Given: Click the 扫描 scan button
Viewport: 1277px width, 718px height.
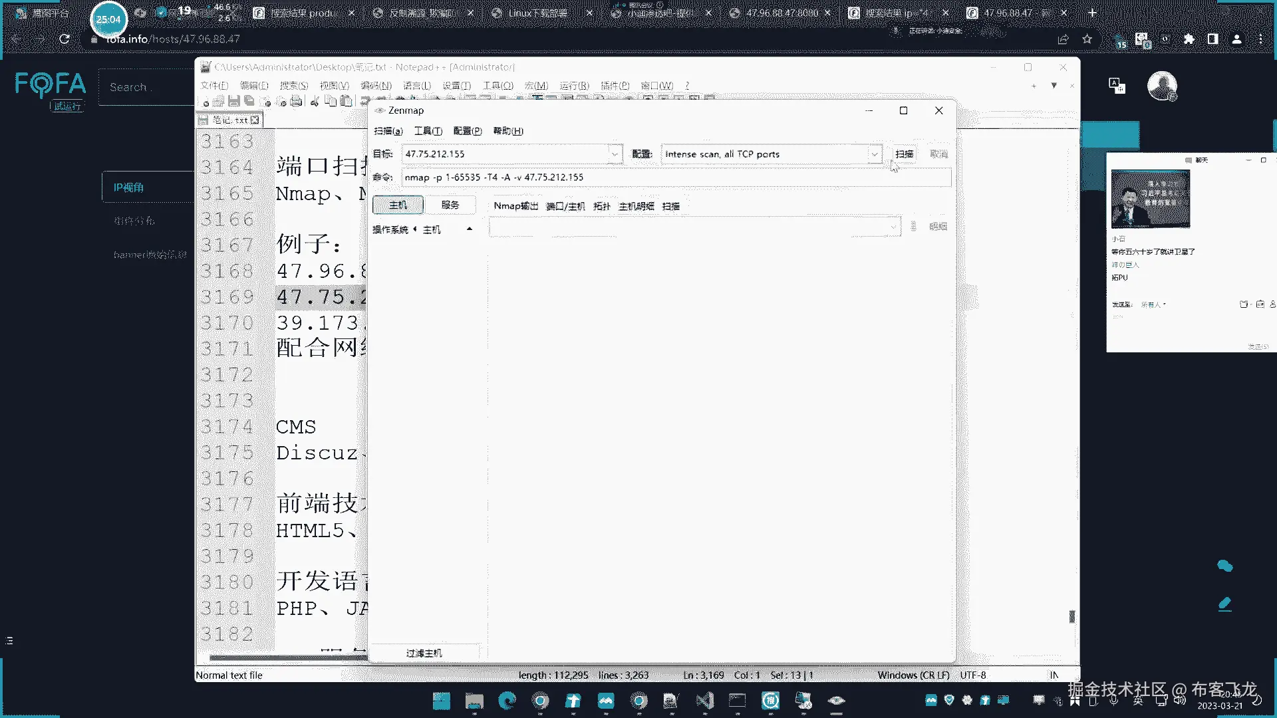Looking at the screenshot, I should [904, 154].
